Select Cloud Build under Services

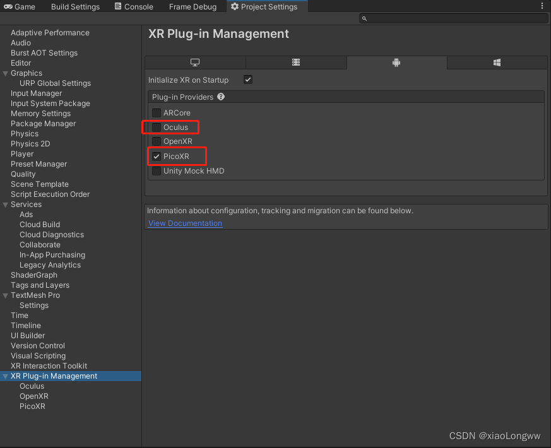pos(40,225)
